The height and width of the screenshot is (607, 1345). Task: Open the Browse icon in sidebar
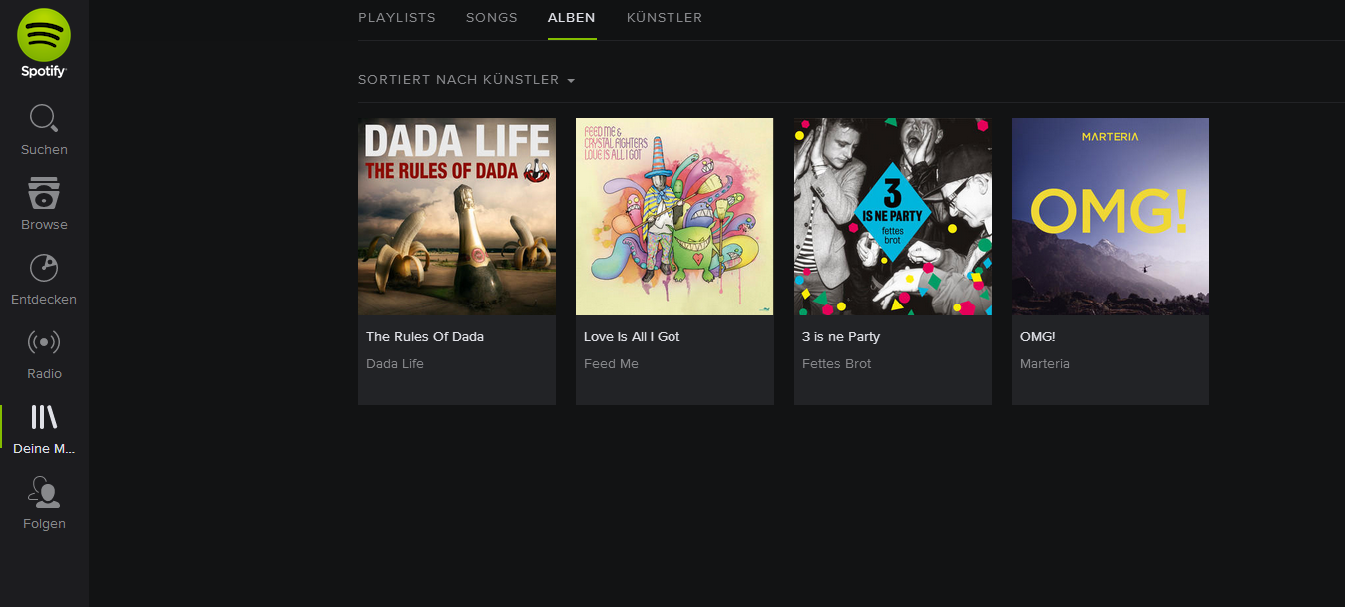point(44,193)
